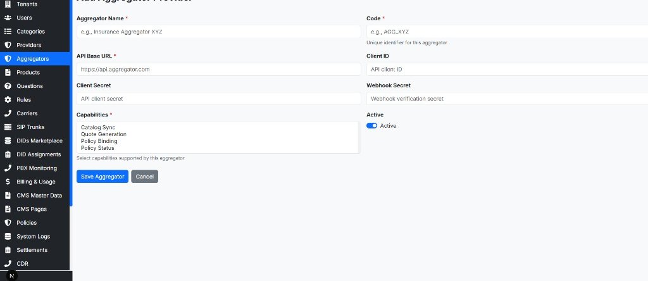Open Carriers in the sidebar
The width and height of the screenshot is (648, 281).
35,113
